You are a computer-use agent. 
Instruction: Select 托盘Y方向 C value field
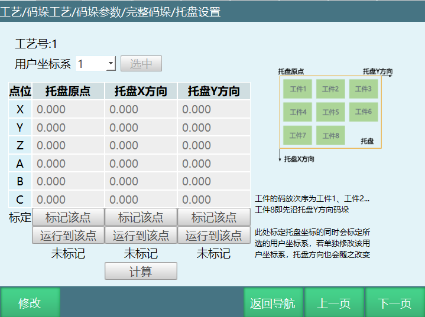[213, 200]
